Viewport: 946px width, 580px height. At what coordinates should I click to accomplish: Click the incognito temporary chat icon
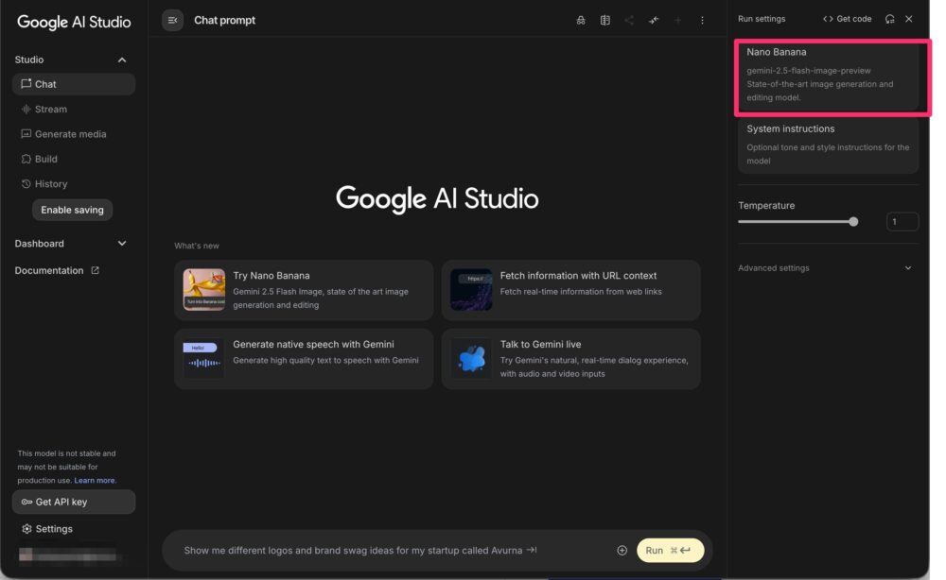coord(581,20)
